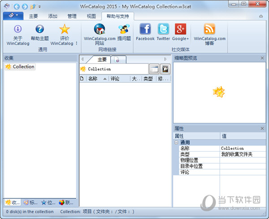Click the Forward arrow in quick access toolbar

click(x=25, y=7)
